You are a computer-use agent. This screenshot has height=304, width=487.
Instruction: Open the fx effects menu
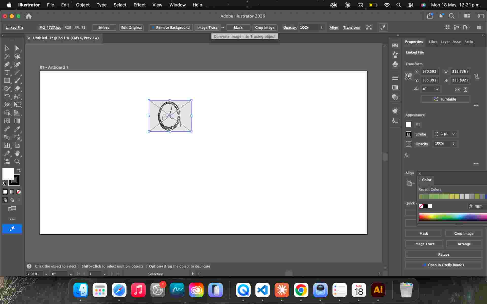[x=407, y=156]
